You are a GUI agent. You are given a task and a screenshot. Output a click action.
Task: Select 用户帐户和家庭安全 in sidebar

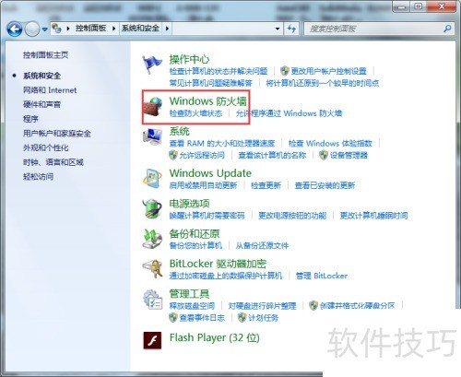[x=57, y=134]
